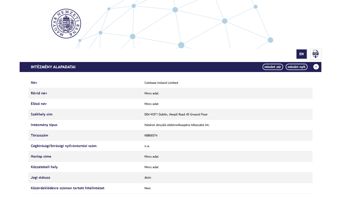Download the page as PDF
343x197 pixels.
click(315, 54)
